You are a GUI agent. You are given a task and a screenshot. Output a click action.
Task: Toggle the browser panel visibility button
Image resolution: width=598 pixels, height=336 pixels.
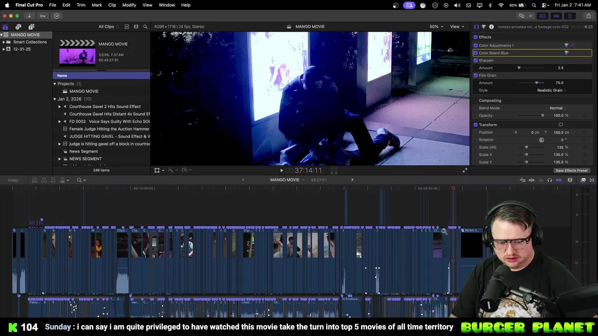542,16
